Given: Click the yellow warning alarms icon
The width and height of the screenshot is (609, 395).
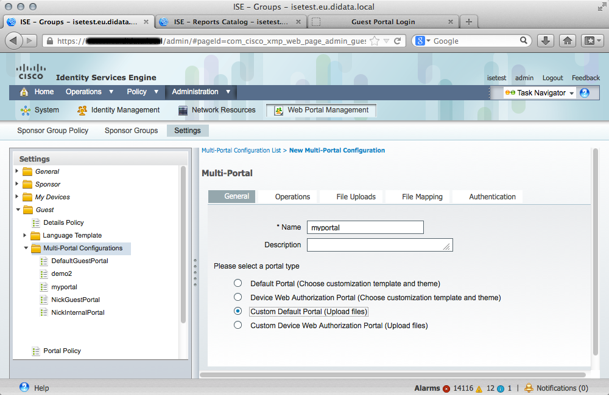Looking at the screenshot, I should (x=479, y=388).
